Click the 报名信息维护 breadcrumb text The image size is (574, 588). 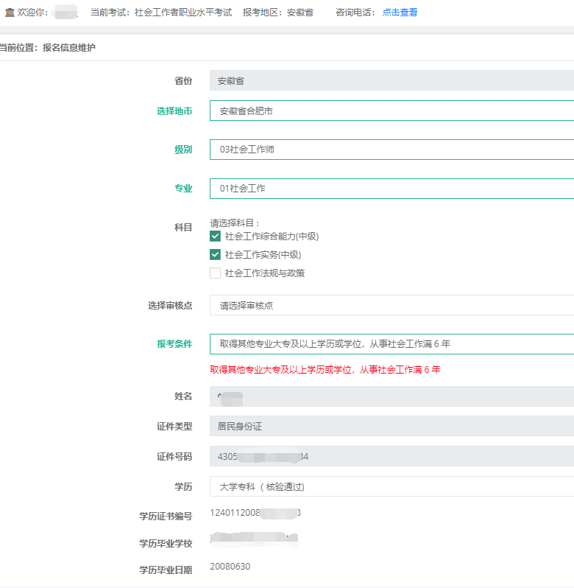(69, 48)
